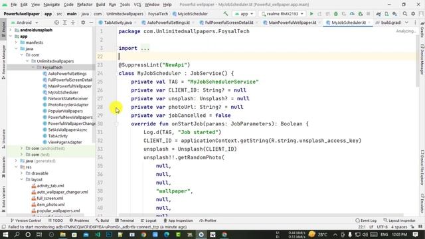Open the Problems tool window
This screenshot has height=239, width=425.
pyautogui.click(x=79, y=220)
